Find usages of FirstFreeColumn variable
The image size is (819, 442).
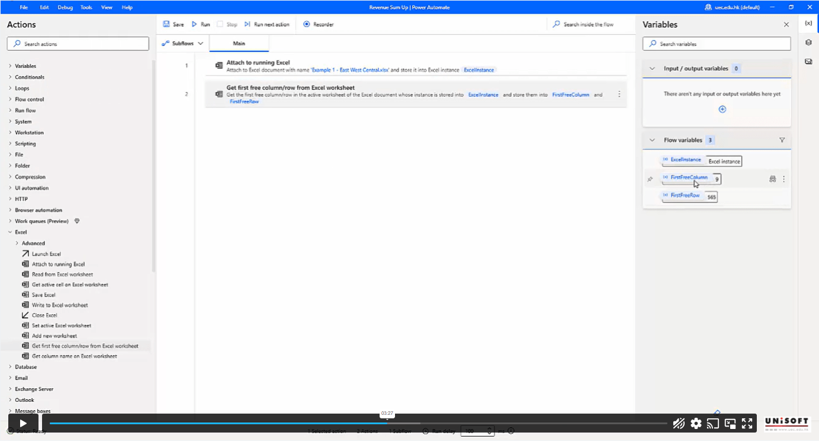pos(772,179)
